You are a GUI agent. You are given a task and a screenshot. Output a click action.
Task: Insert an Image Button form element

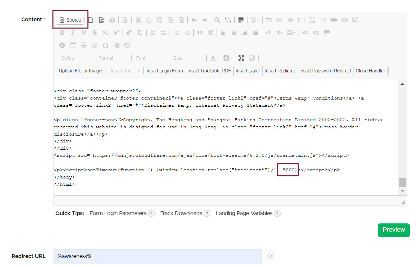pos(345,20)
